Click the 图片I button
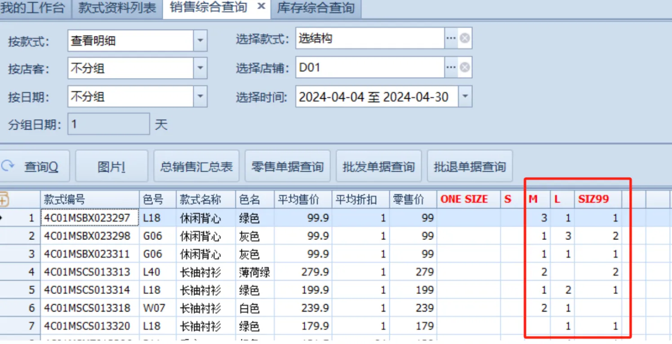672x344 pixels. click(x=111, y=167)
